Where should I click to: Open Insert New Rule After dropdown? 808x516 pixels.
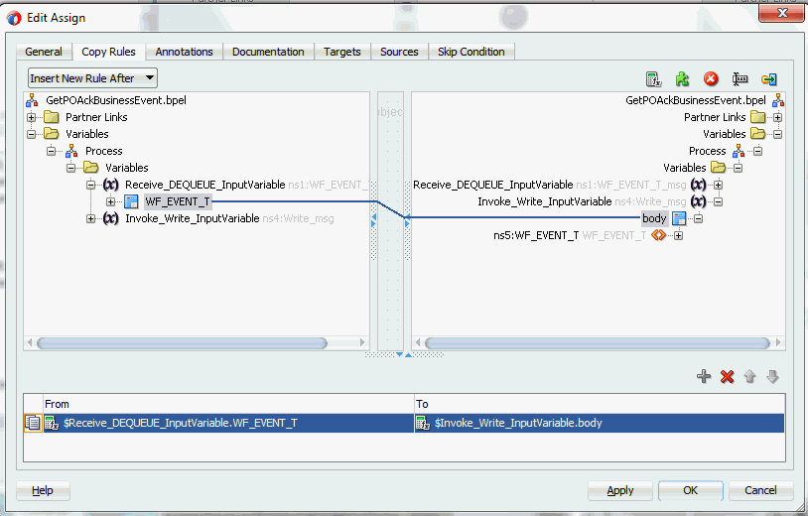(92, 78)
